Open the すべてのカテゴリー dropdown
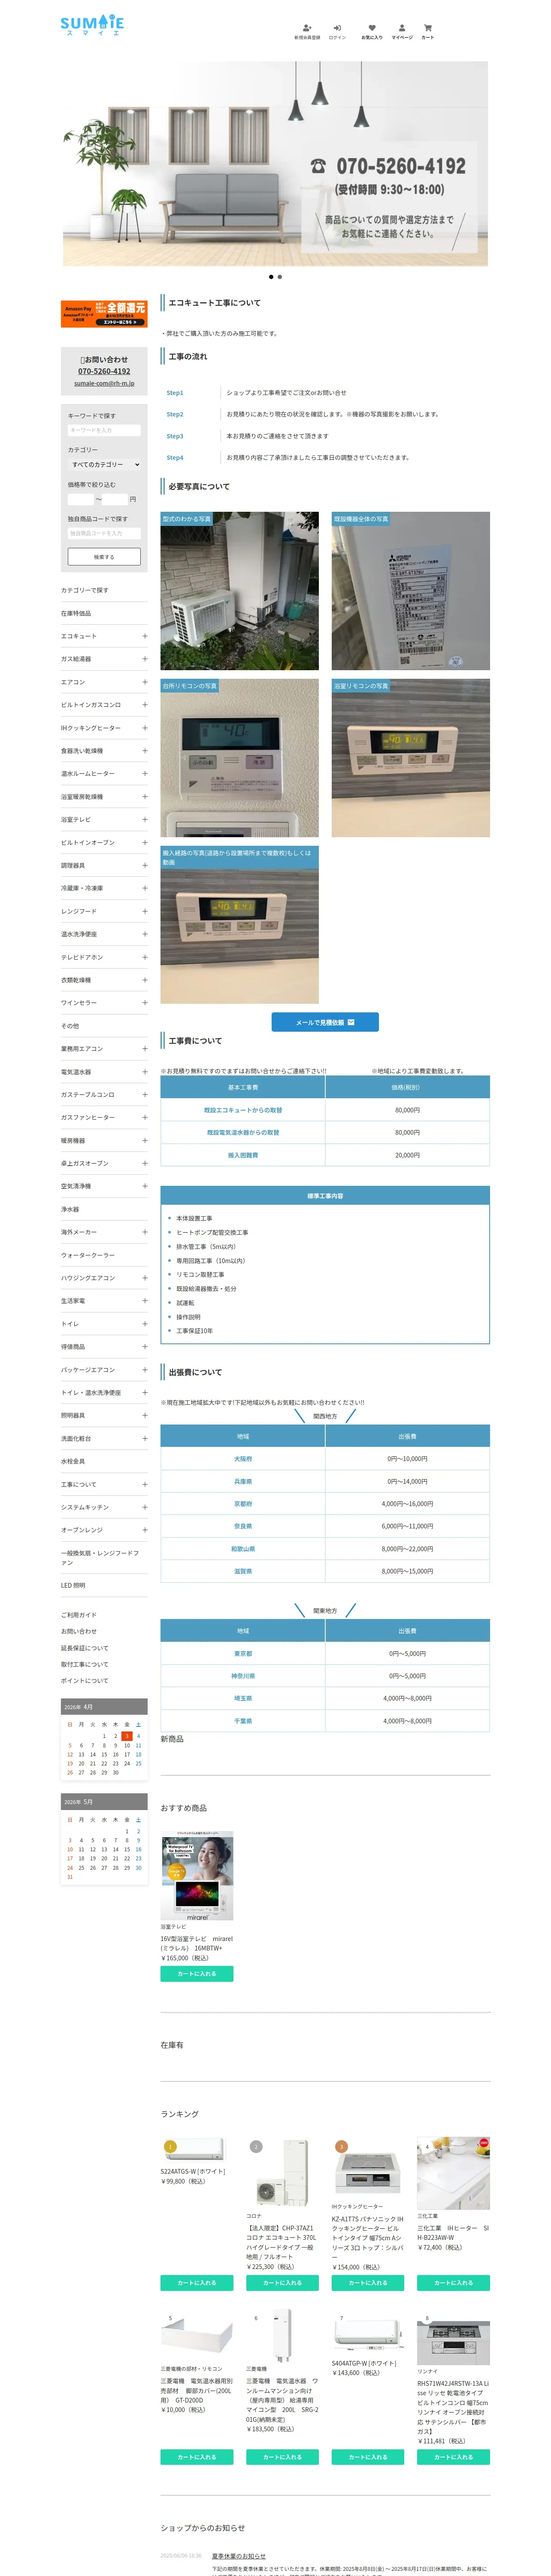This screenshot has height=2576, width=551. pyautogui.click(x=104, y=465)
